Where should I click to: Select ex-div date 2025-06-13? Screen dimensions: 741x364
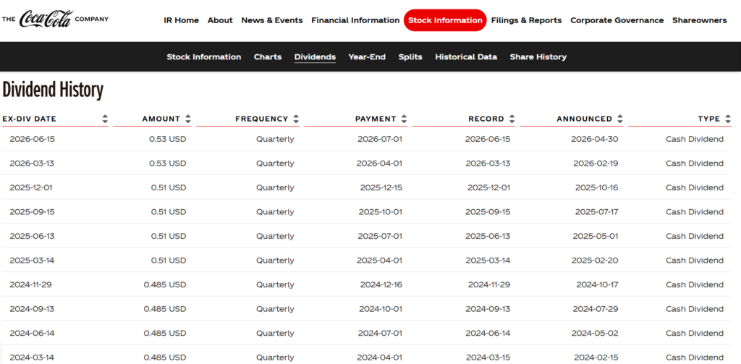click(x=32, y=237)
